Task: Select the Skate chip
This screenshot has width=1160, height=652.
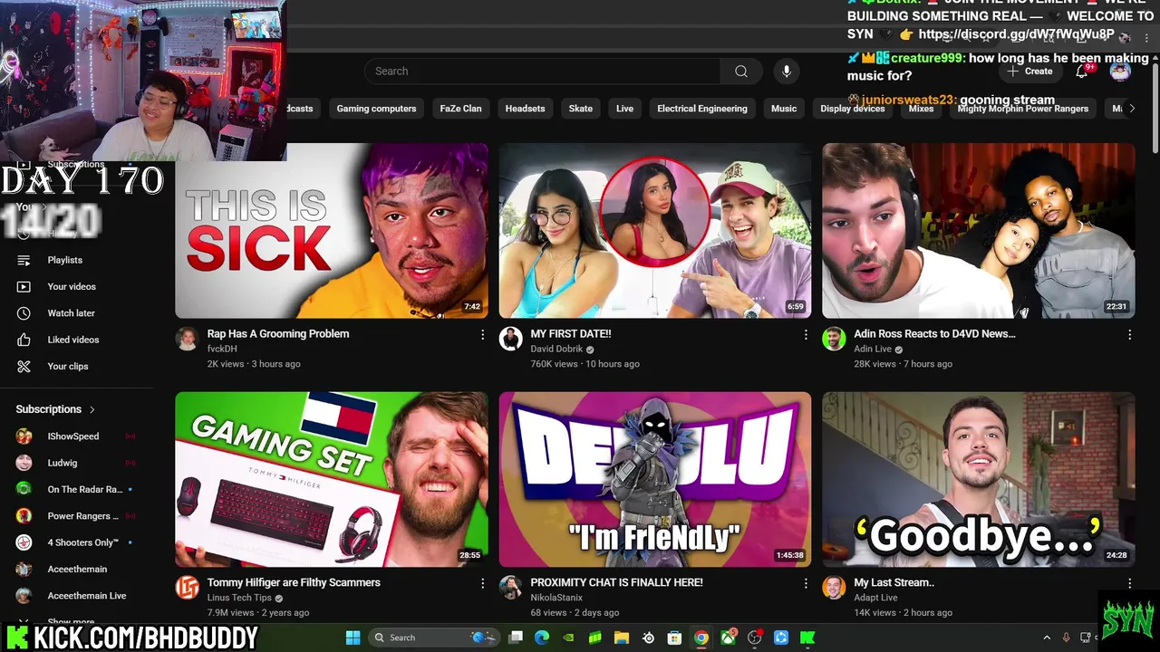Action: pyautogui.click(x=581, y=109)
